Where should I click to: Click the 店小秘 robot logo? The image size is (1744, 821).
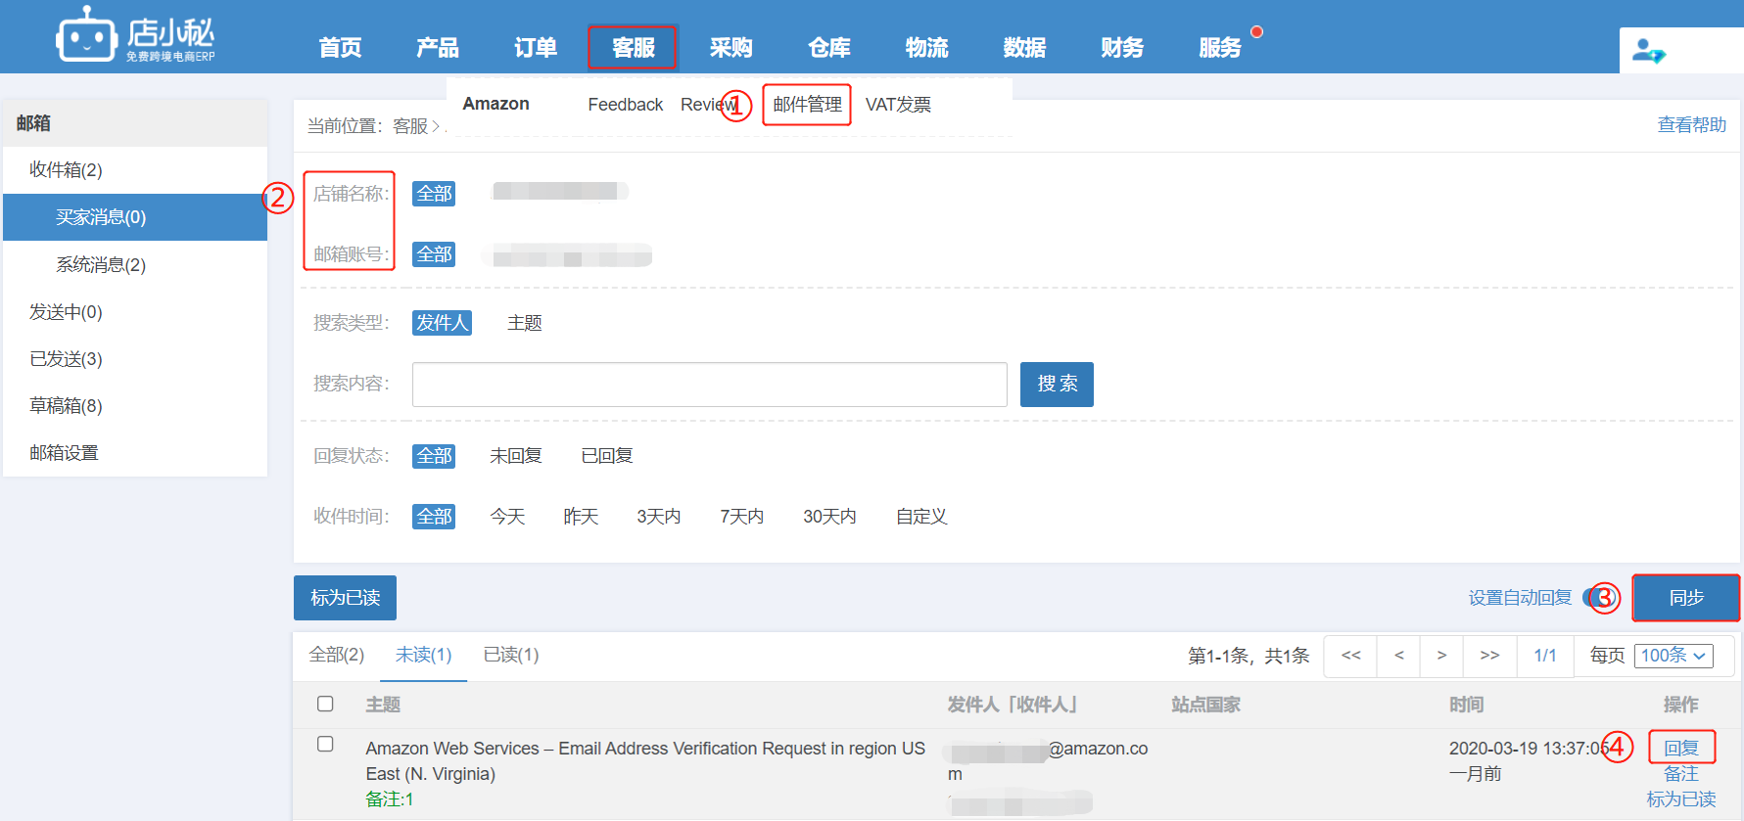tap(135, 36)
